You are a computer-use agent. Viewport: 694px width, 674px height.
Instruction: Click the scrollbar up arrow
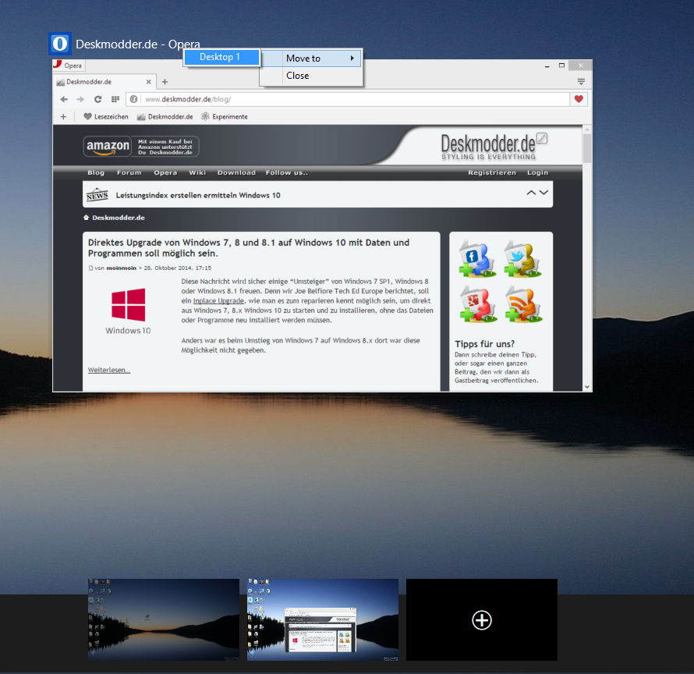pyautogui.click(x=587, y=129)
